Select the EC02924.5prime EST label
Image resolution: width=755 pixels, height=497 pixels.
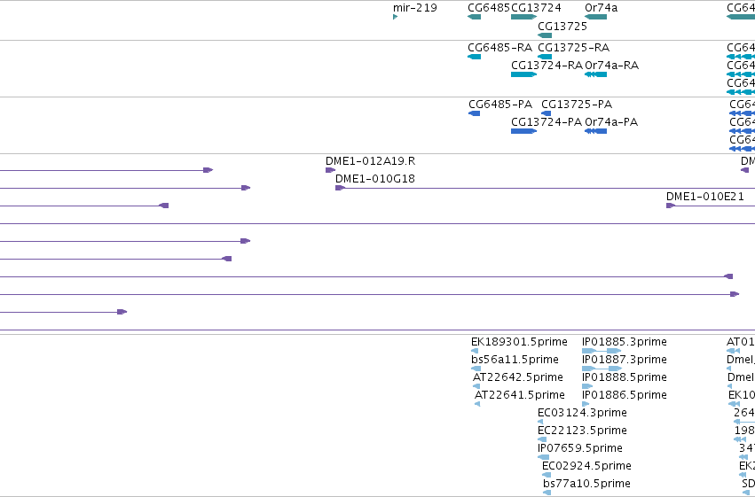coord(586,466)
